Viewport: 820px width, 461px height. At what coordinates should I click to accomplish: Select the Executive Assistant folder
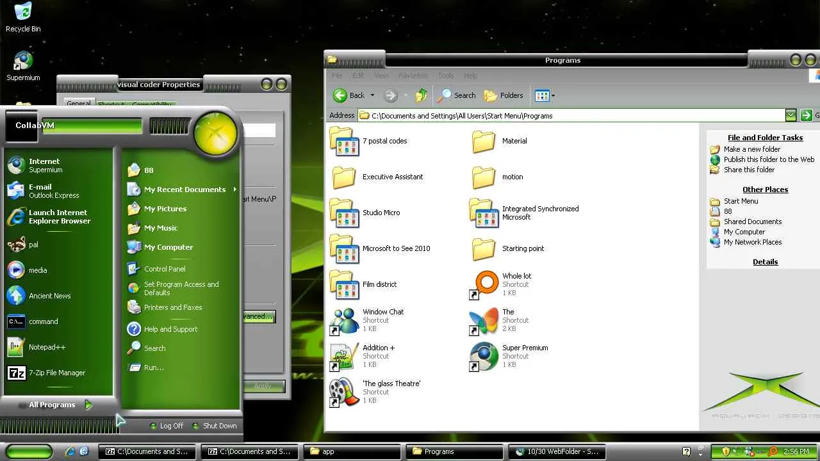coord(377,177)
